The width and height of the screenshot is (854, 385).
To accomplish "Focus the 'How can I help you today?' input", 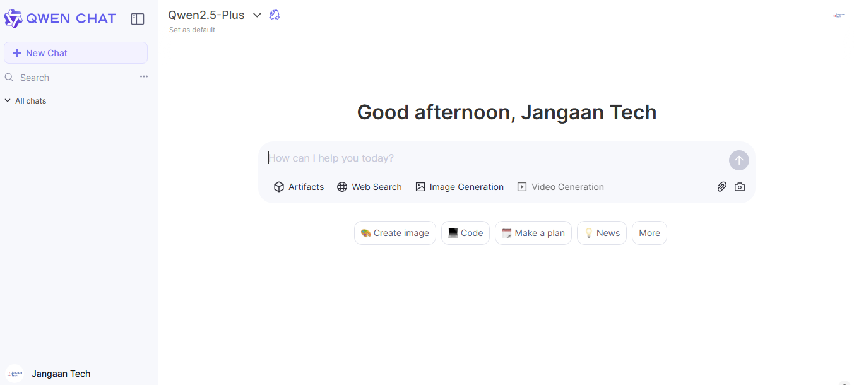I will click(495, 158).
